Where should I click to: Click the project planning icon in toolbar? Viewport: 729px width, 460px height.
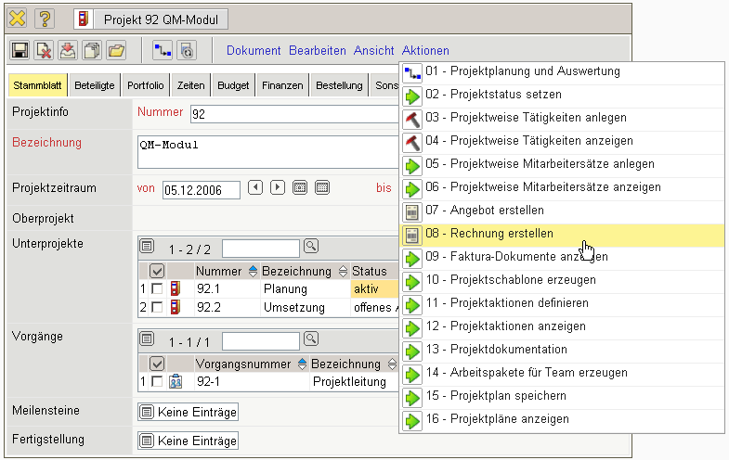[x=163, y=51]
